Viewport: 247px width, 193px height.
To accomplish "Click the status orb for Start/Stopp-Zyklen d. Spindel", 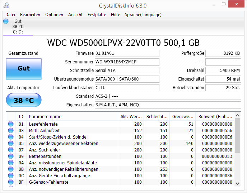I will pos(11,137).
